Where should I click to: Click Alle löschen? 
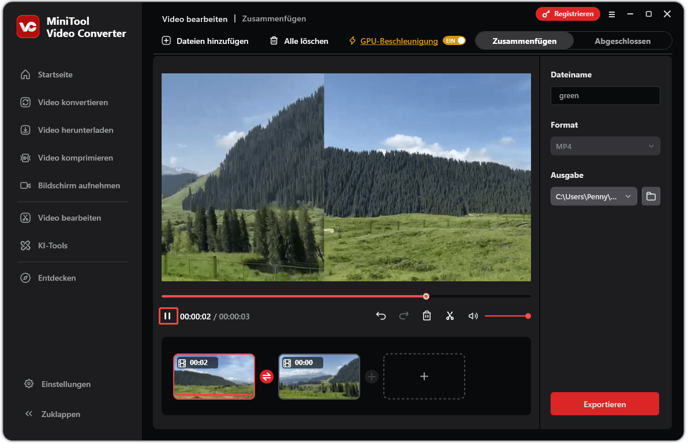click(299, 41)
